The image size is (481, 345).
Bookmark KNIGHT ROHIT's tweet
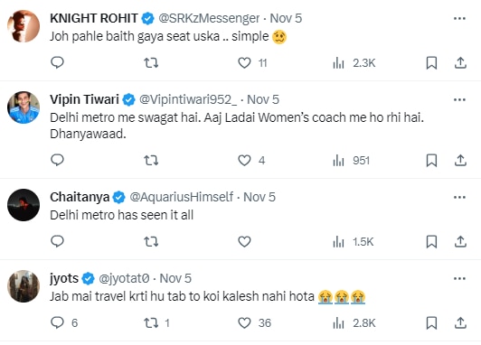coord(431,63)
